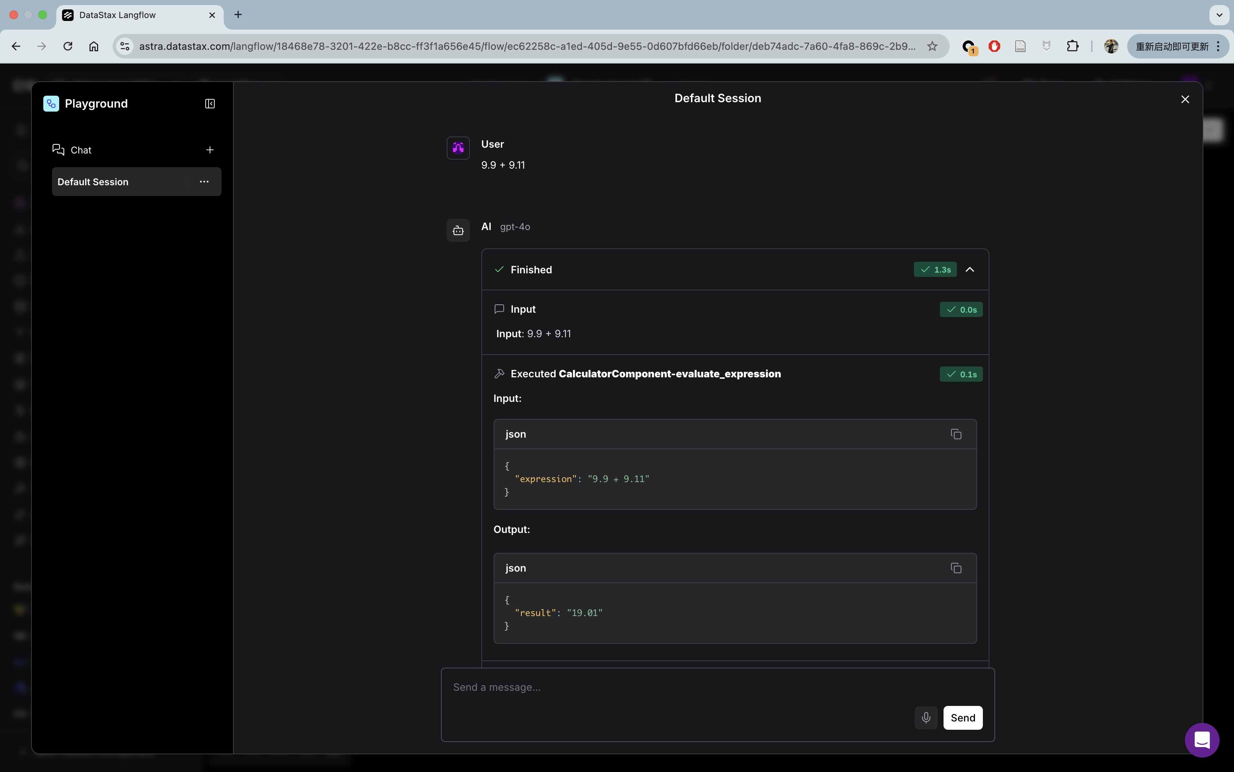The image size is (1234, 772).
Task: Click the Chat section icon
Action: point(58,149)
